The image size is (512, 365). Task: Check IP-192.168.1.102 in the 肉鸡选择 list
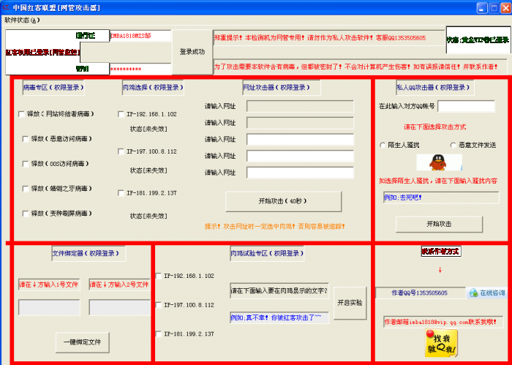(x=121, y=114)
